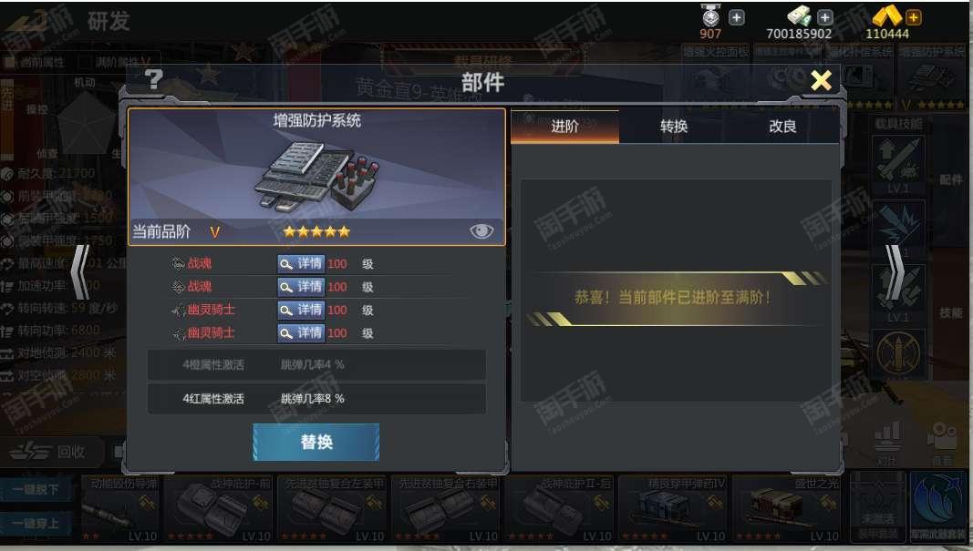
Task: Switch to the 转换 tab
Action: pos(674,127)
